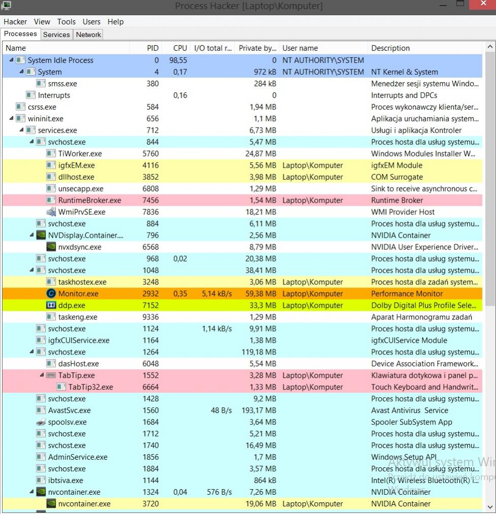Open the Tools menu
The image size is (496, 514).
click(x=66, y=22)
